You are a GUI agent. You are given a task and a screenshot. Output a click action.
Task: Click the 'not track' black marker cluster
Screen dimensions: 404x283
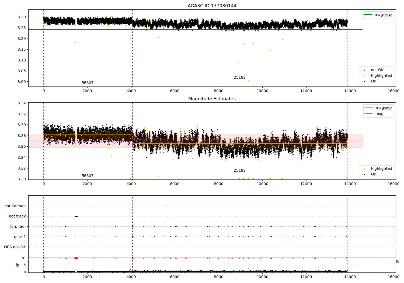tap(76, 216)
